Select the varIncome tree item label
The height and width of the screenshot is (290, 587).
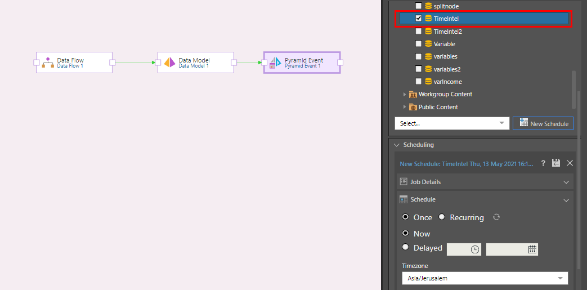(x=447, y=81)
